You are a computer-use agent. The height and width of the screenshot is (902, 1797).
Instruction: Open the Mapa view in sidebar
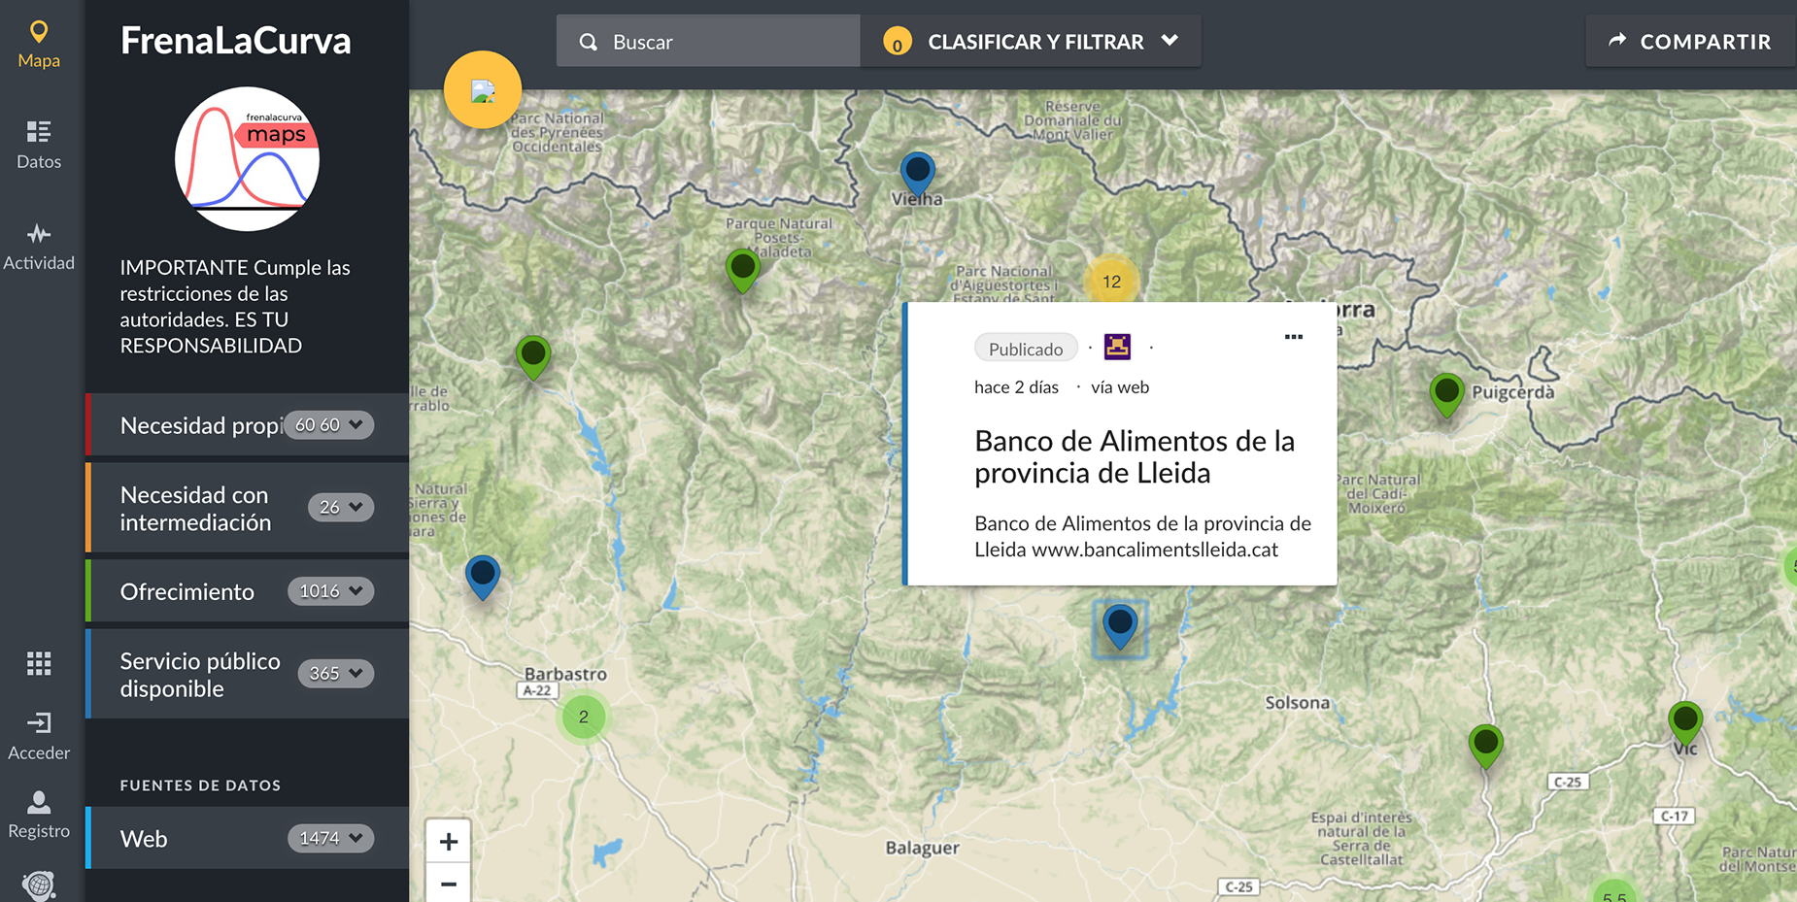[39, 45]
